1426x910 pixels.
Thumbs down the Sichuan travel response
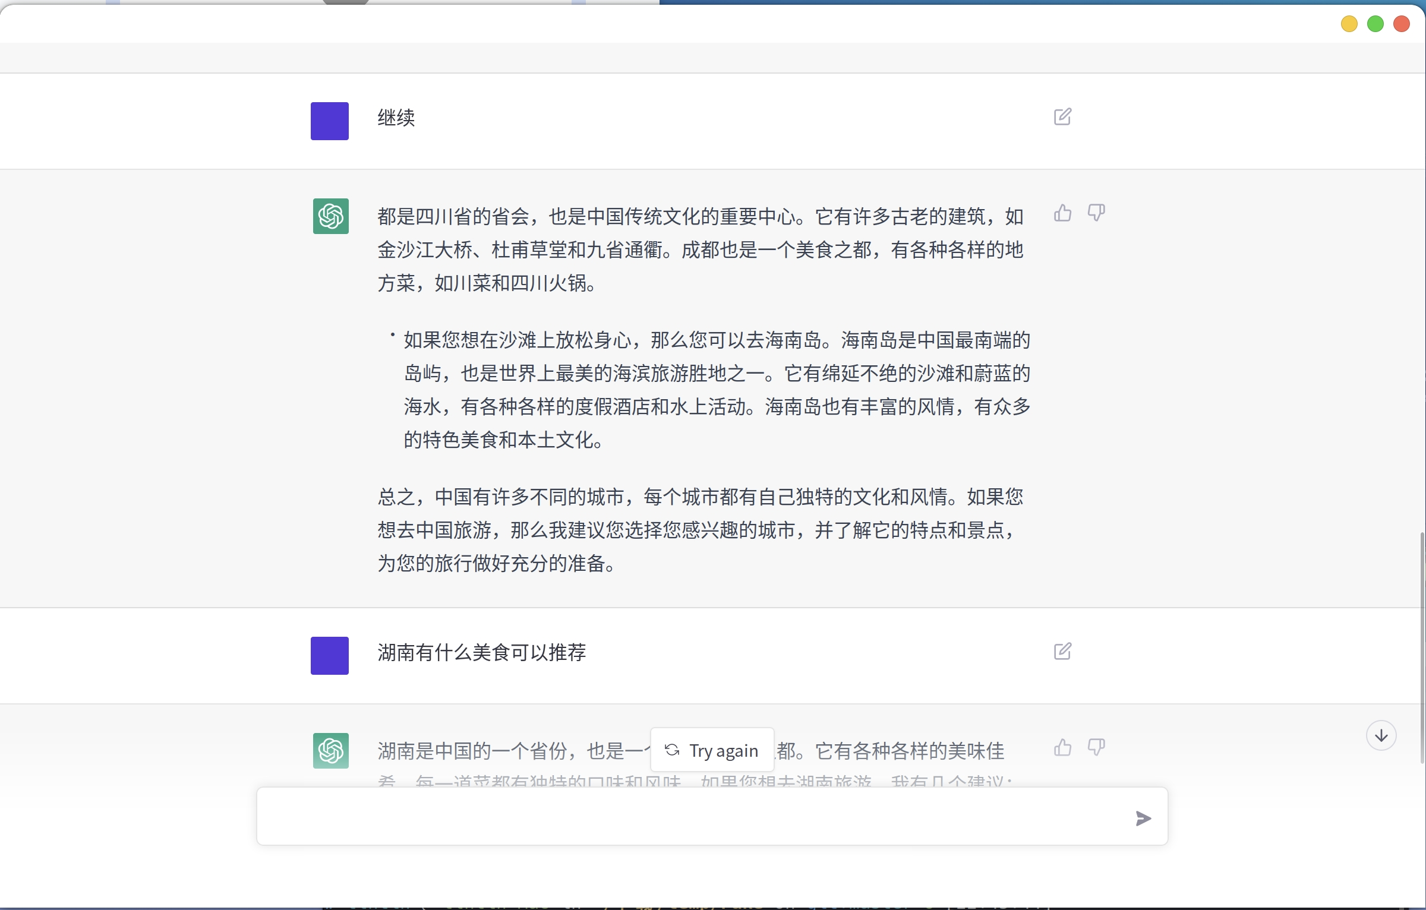tap(1096, 213)
